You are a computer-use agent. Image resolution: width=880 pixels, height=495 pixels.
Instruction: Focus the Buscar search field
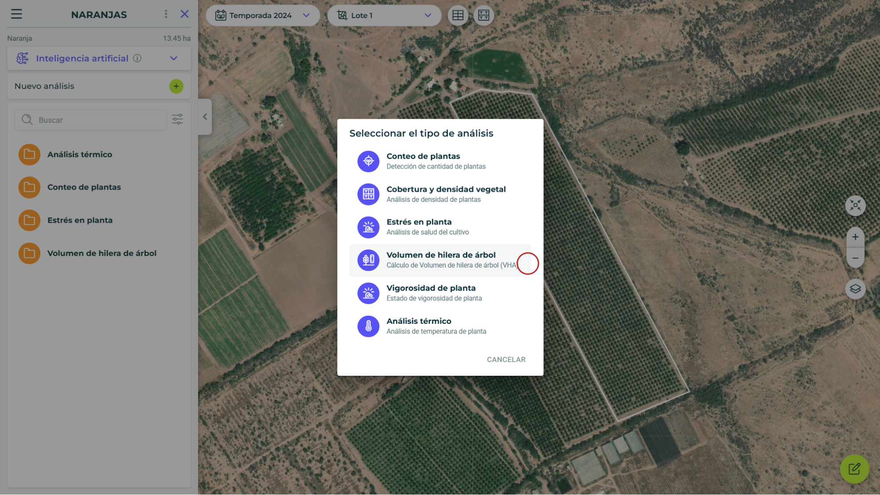(91, 120)
